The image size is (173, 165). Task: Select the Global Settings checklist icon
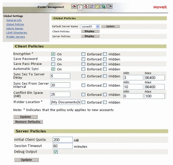click(80, 7)
